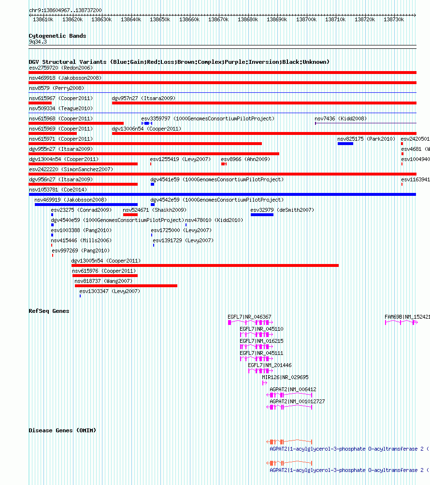Click nsv615967 (Cooper2011) variant label
The image size is (430, 485).
60,98
